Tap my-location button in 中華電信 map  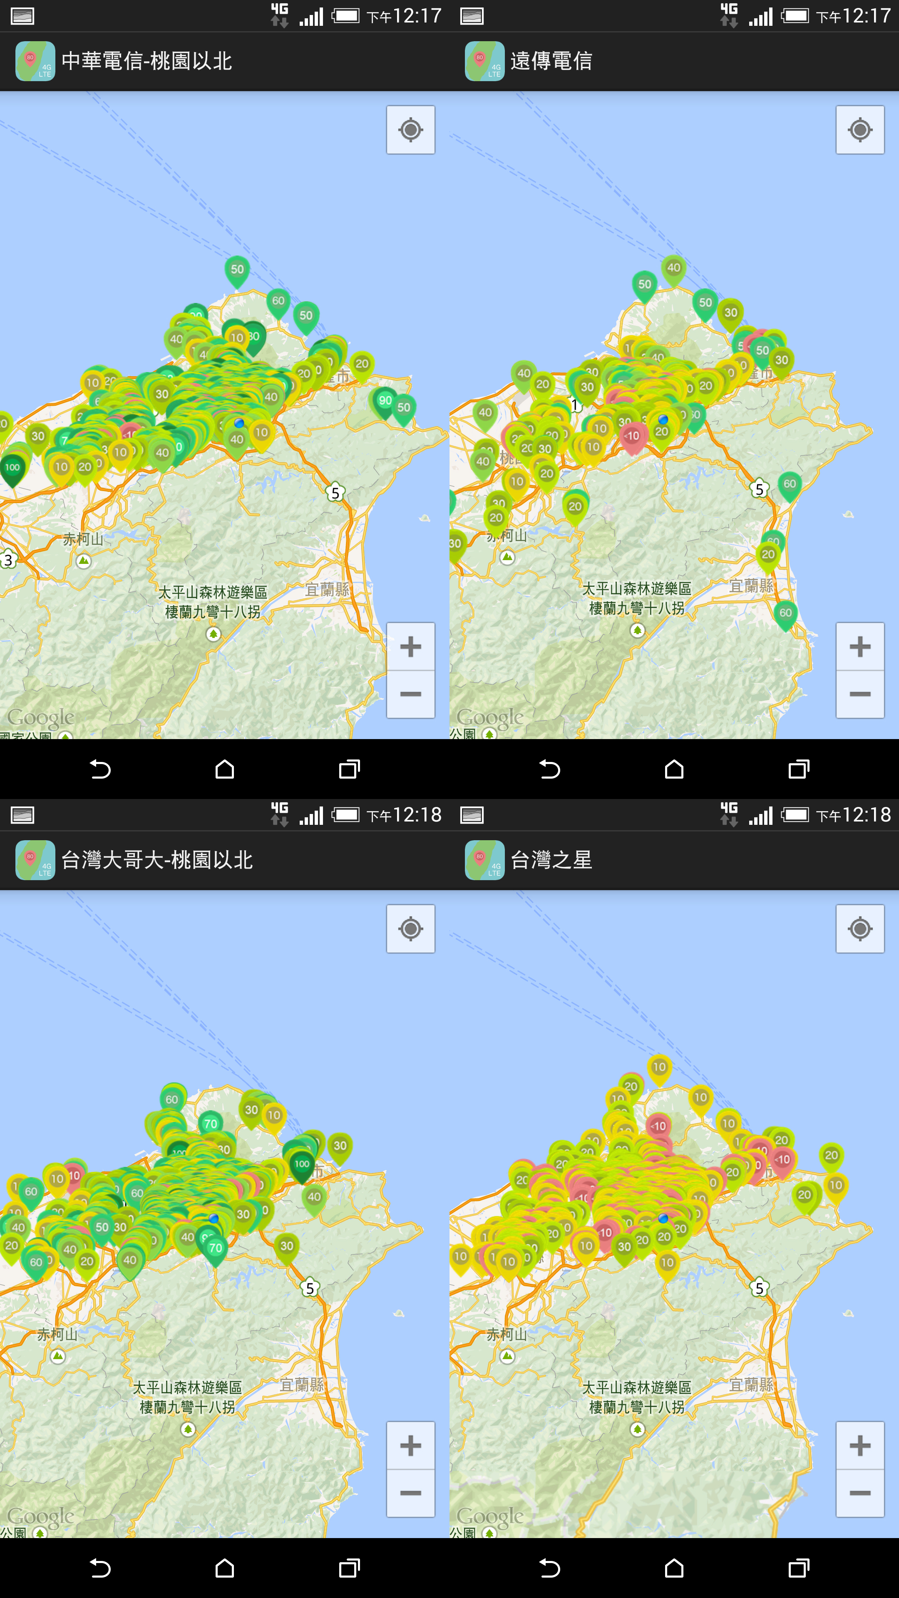(x=410, y=130)
